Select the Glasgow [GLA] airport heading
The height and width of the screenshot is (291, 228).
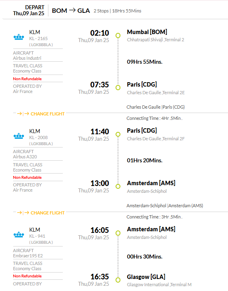point(146,277)
